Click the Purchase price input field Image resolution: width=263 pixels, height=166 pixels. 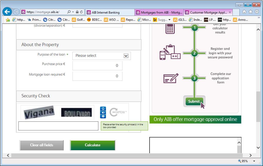click(x=97, y=66)
